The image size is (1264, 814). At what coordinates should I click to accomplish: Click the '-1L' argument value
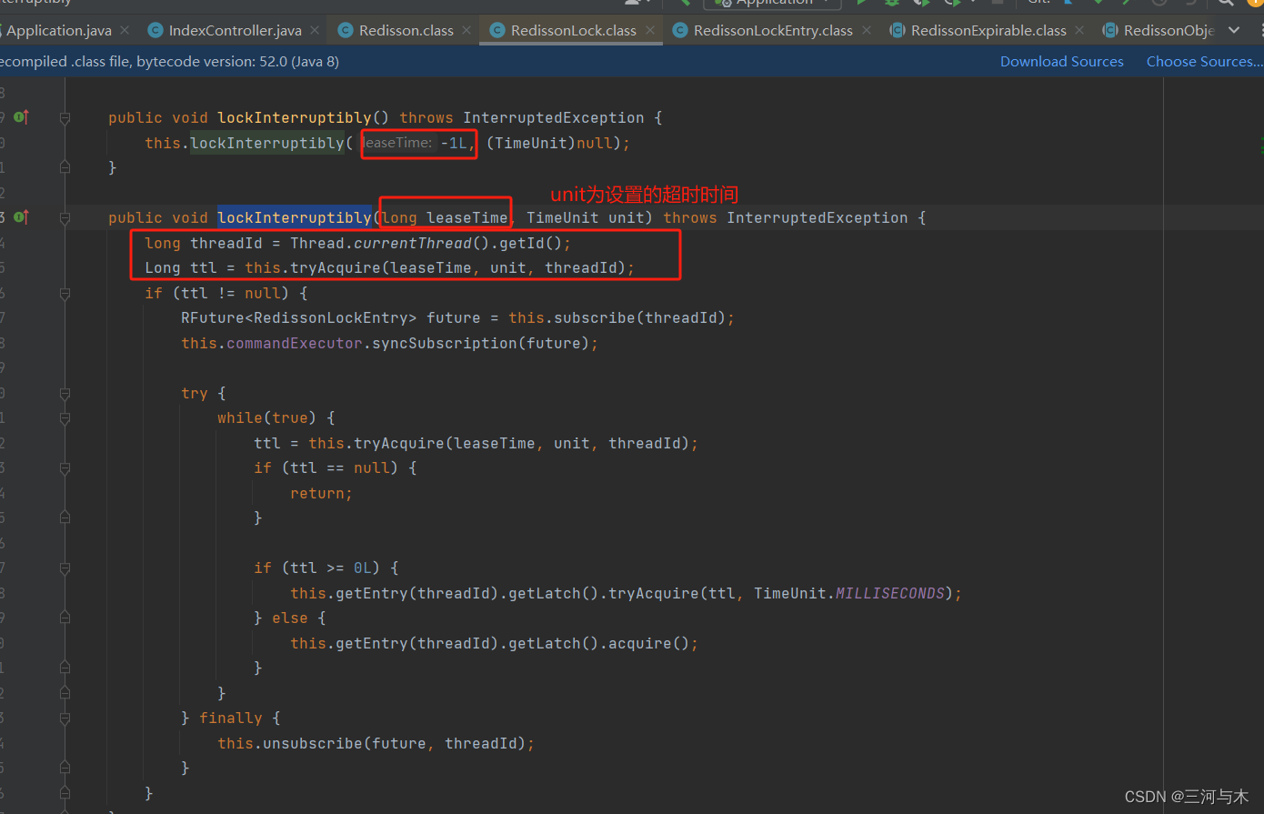click(454, 143)
